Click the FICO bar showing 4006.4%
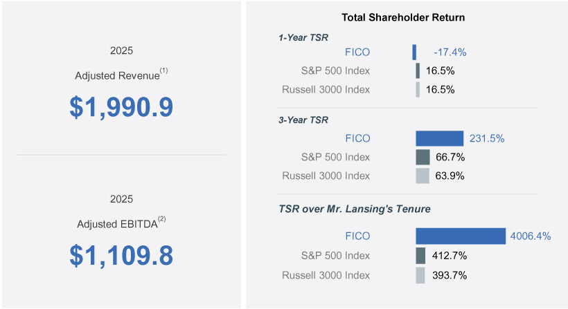The image size is (568, 309). pyautogui.click(x=461, y=236)
